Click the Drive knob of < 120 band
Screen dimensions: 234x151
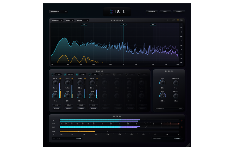point(55,83)
